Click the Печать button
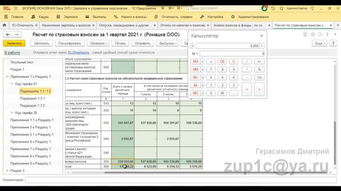This screenshot has width=341, height=191. pyautogui.click(x=120, y=44)
